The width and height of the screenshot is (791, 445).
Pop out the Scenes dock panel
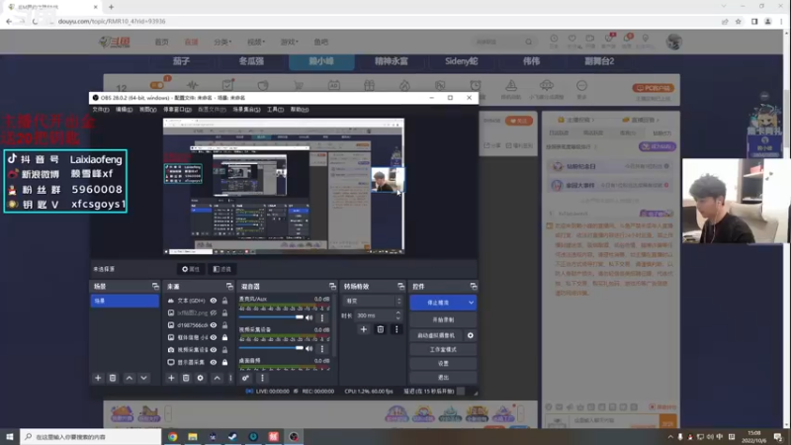point(155,286)
